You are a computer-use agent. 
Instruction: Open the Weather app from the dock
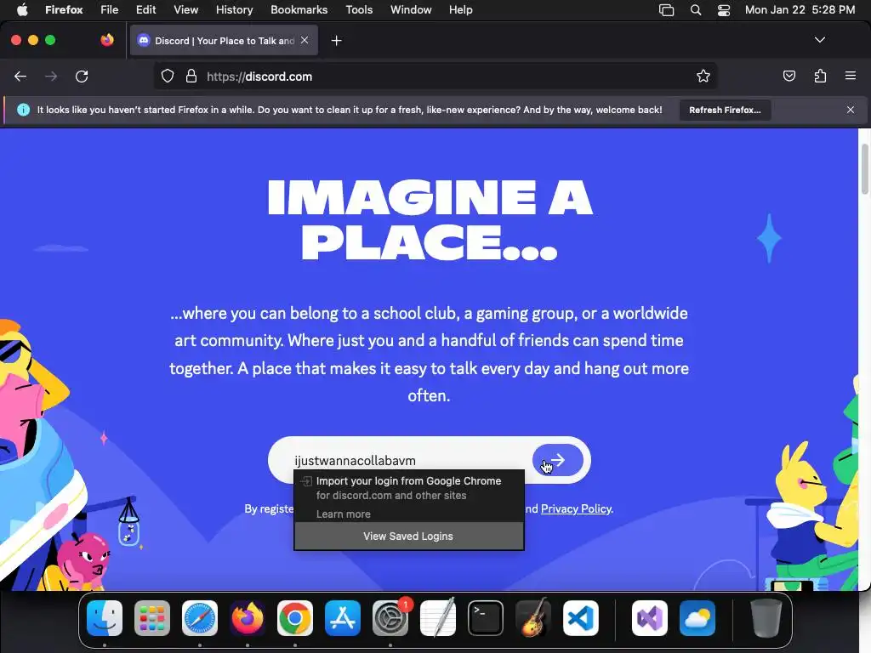[x=697, y=618]
